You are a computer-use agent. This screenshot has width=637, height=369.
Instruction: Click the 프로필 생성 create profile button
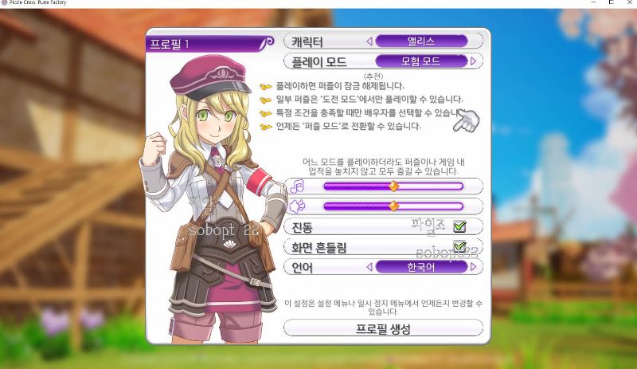[383, 328]
